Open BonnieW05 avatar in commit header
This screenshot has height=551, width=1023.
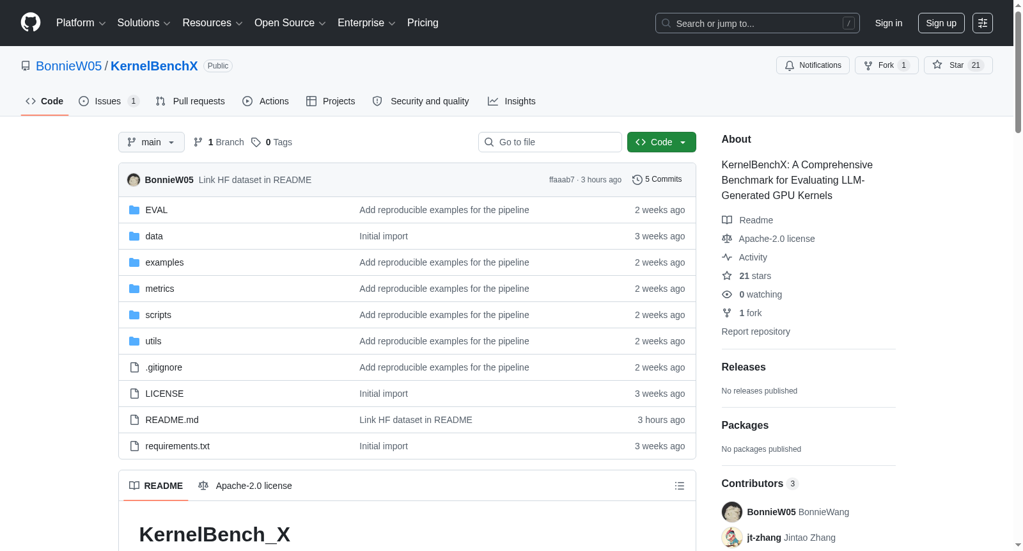click(134, 180)
